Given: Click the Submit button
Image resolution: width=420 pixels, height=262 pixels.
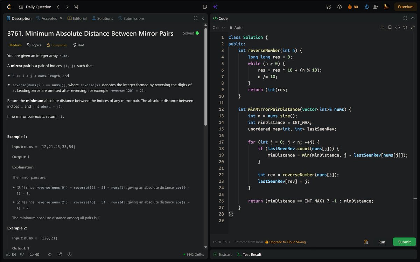Looking at the screenshot, I should click(404, 242).
